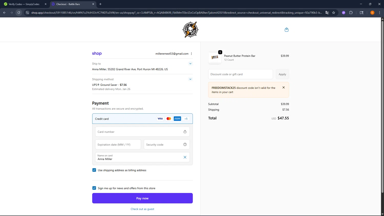Click the Visa card icon

pyautogui.click(x=160, y=119)
